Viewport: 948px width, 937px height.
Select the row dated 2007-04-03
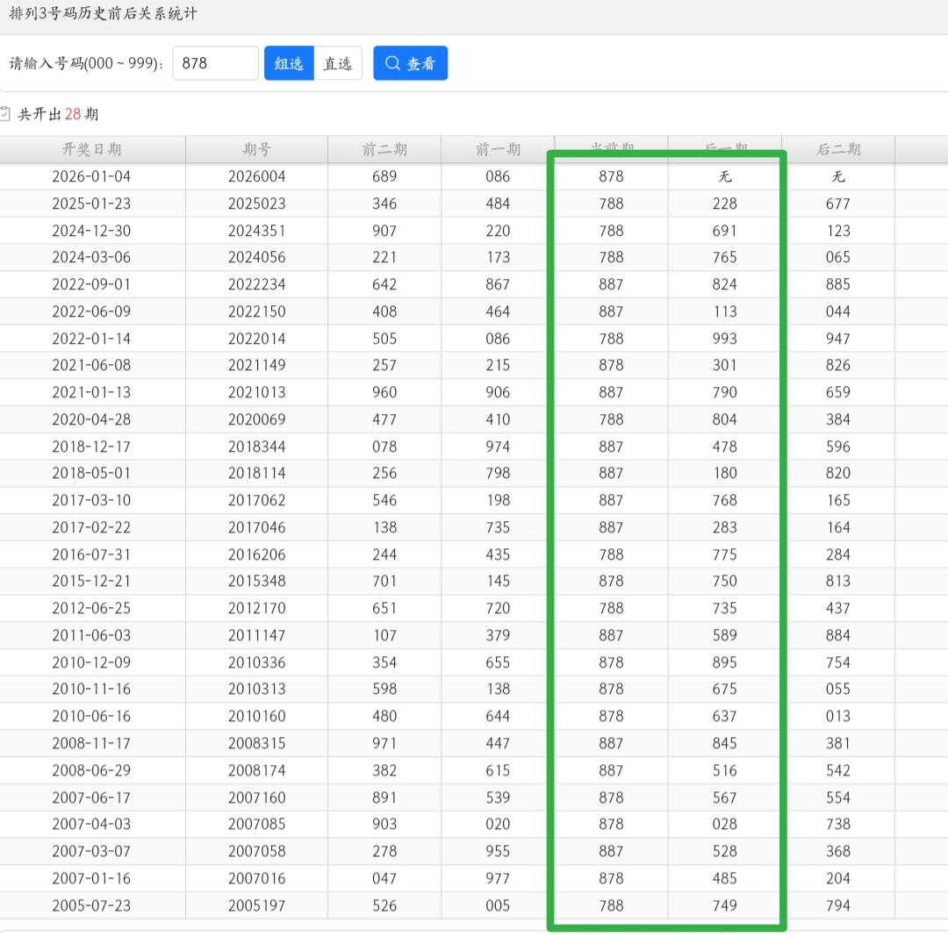[91, 824]
